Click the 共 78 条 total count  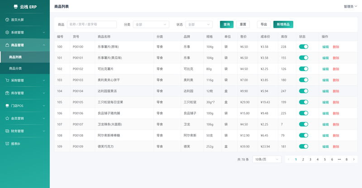(x=243, y=160)
